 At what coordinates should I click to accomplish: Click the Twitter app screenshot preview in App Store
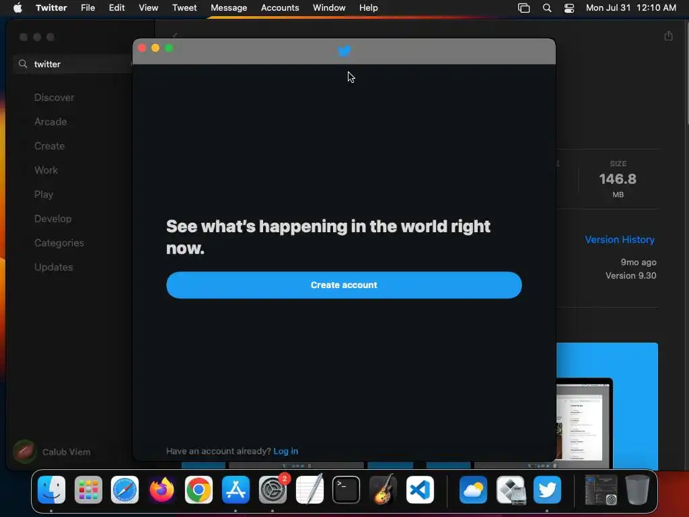pos(608,405)
